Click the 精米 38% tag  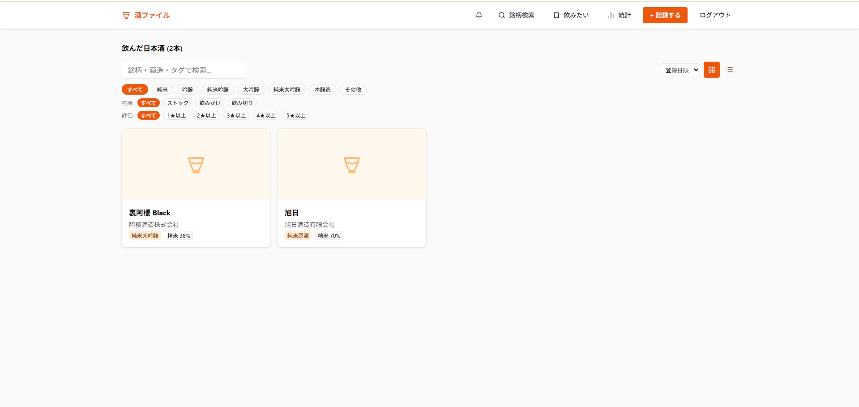[x=179, y=236]
